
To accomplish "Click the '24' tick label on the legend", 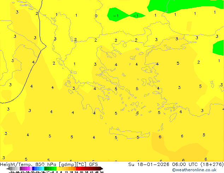I will coord(76,172).
